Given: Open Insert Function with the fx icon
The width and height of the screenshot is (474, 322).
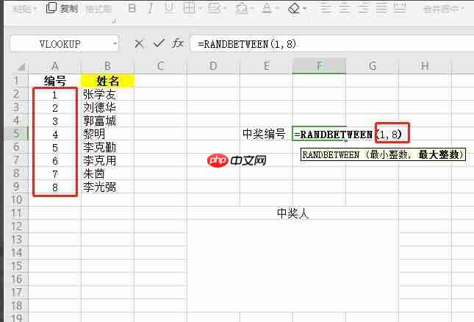Looking at the screenshot, I should (x=178, y=43).
